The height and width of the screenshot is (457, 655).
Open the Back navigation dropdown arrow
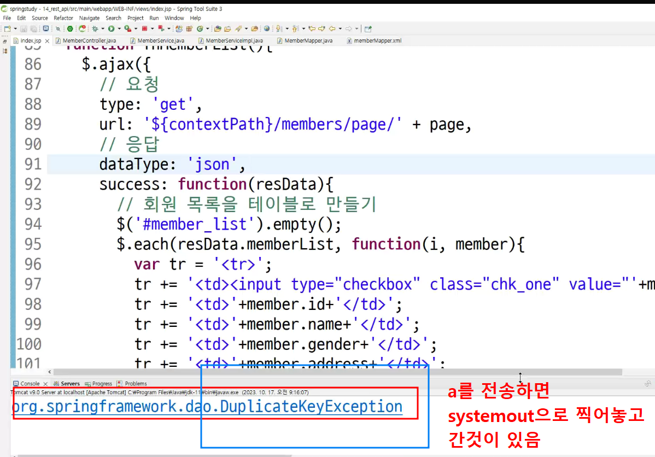[340, 29]
